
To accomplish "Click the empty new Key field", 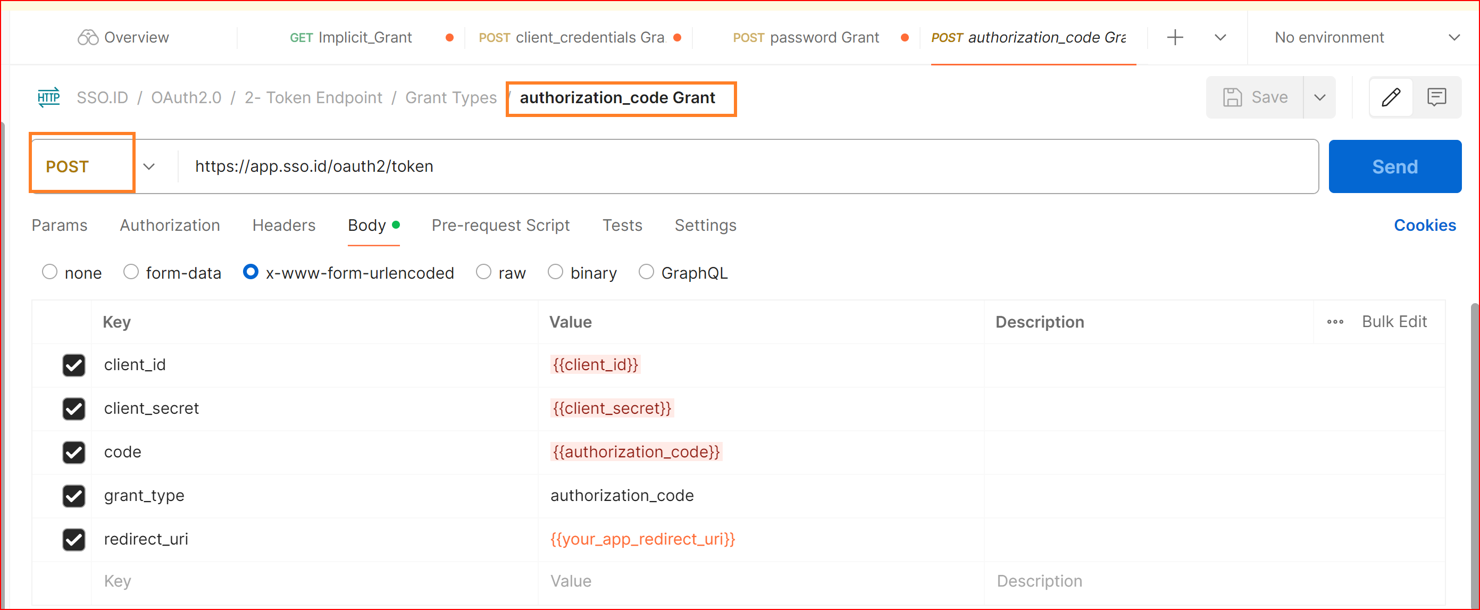I will pyautogui.click(x=315, y=582).
